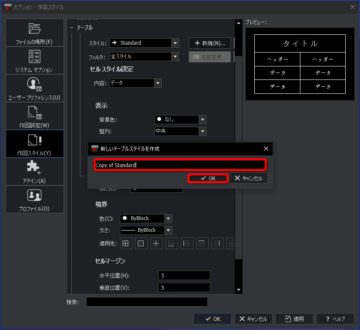Confirm new table style with OK
Viewport: 360px width, 330px height.
tap(208, 178)
